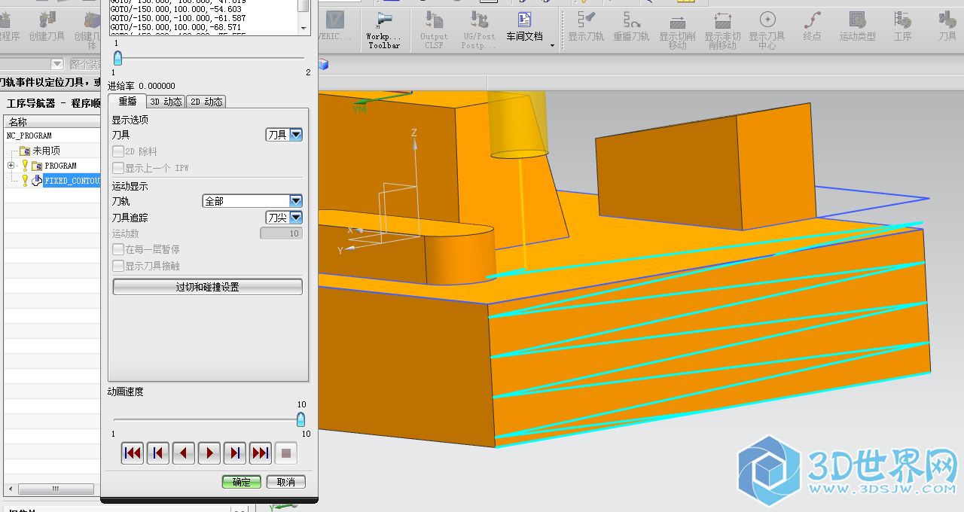
Task: Click the 过切和碰撞设置 button
Action: pos(207,287)
